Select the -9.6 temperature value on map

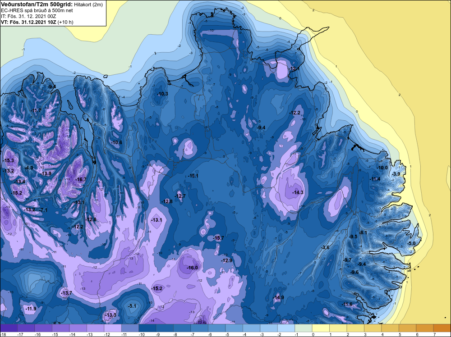coord(354,272)
